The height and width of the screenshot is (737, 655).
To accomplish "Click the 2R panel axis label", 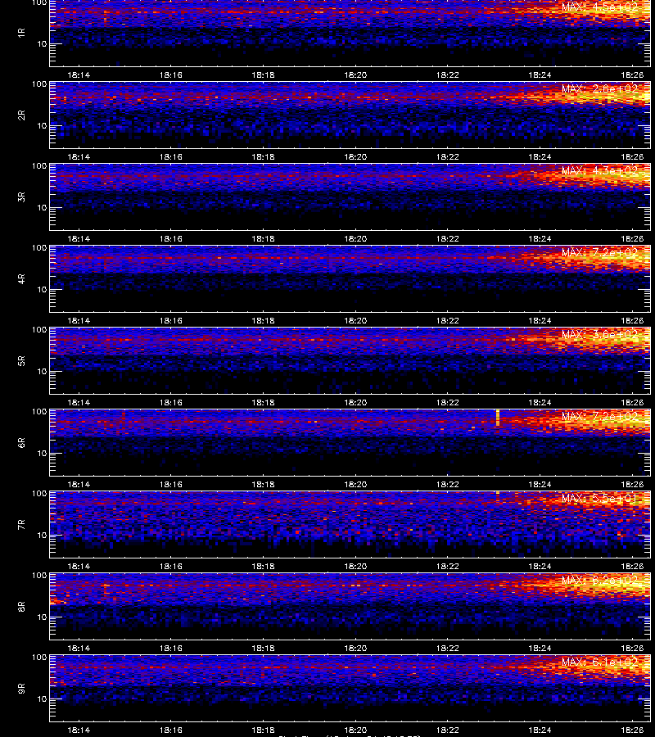I will pos(21,115).
